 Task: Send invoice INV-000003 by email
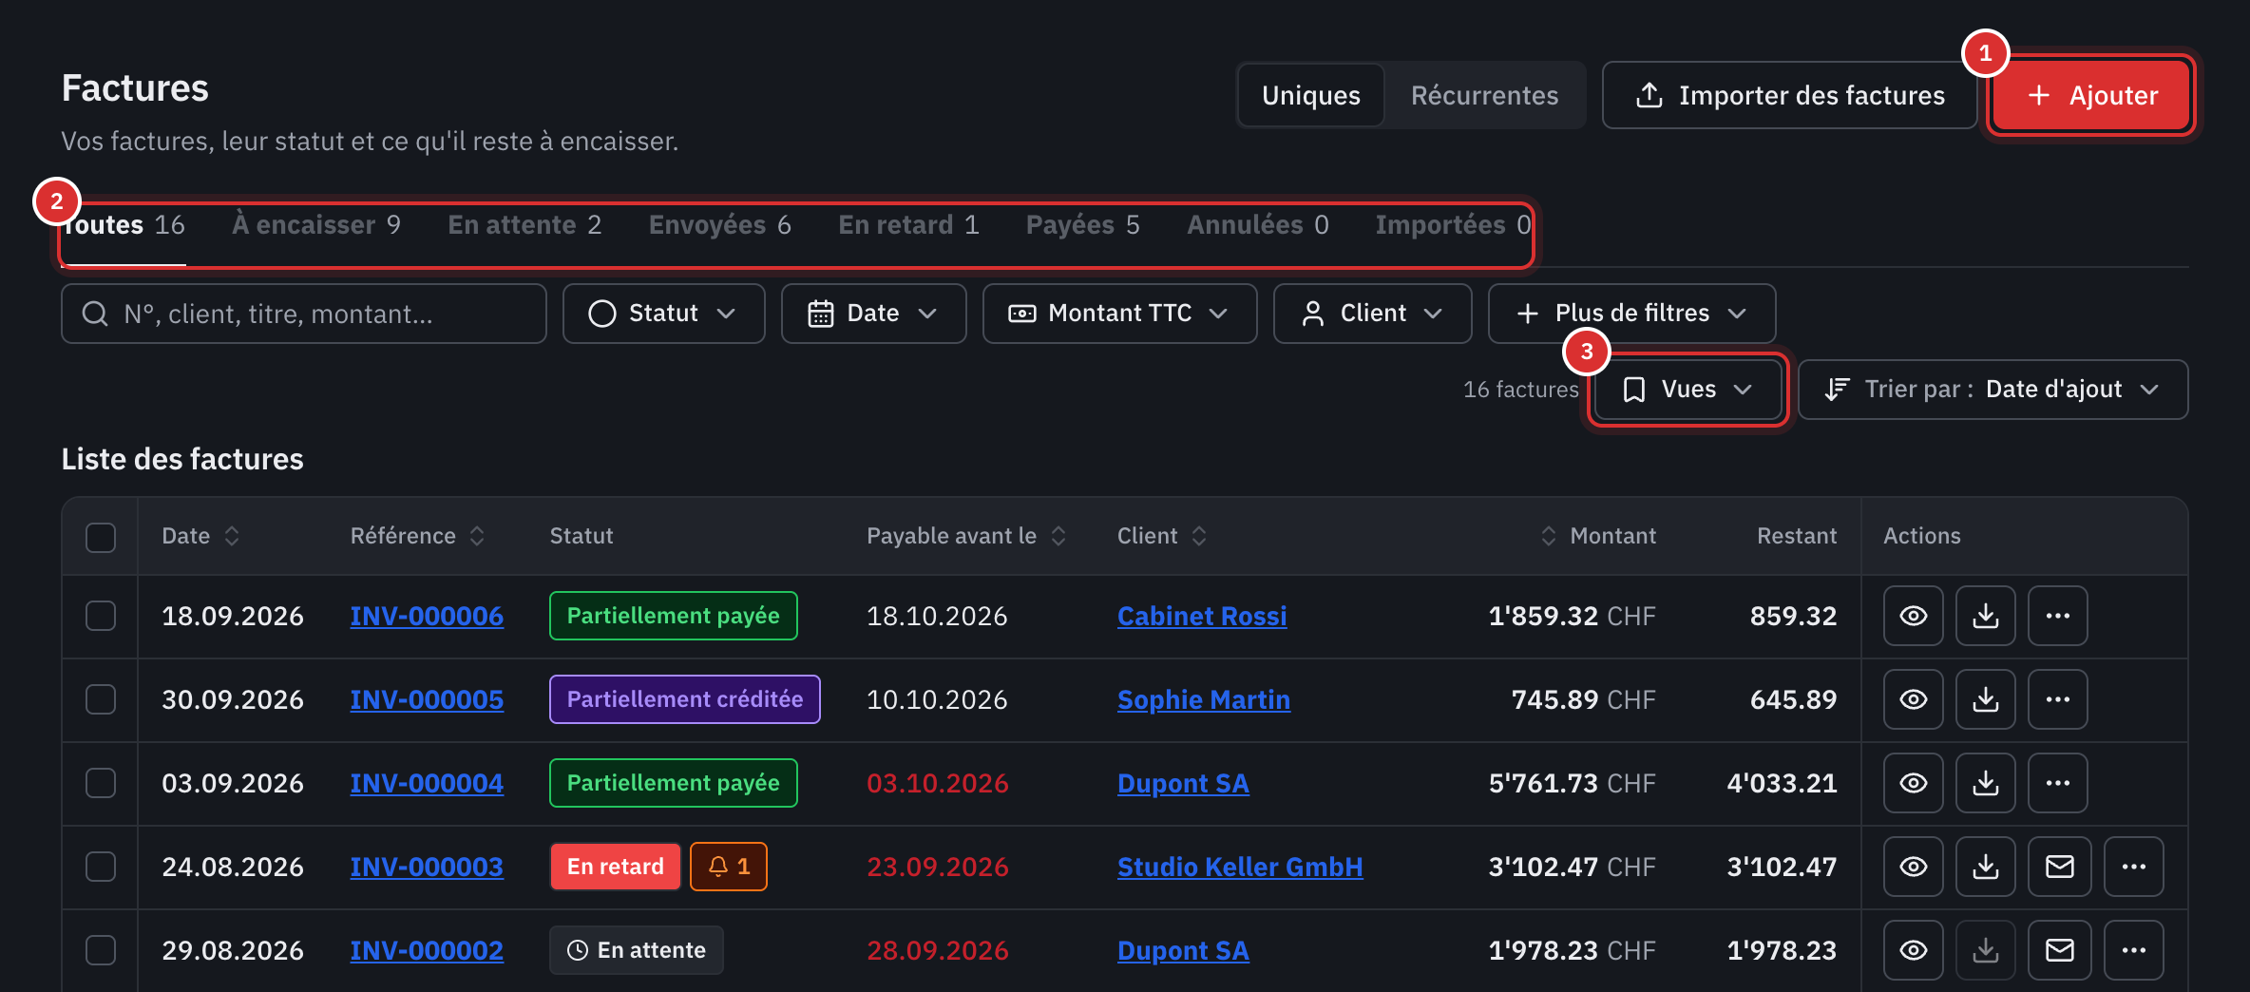2059,867
